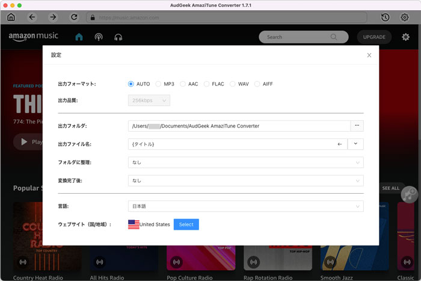This screenshot has width=421, height=281.
Task: Close the 設定 dialog with the X
Action: click(369, 55)
